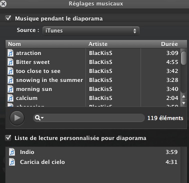Select Caricia del cielo in playlist

(93, 162)
